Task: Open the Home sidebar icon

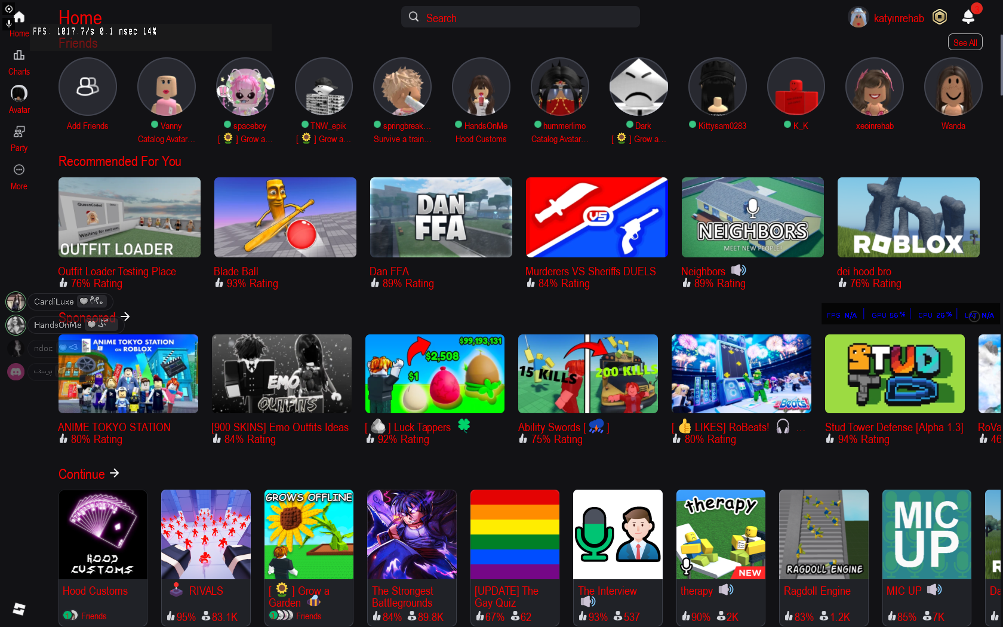Action: pyautogui.click(x=19, y=17)
